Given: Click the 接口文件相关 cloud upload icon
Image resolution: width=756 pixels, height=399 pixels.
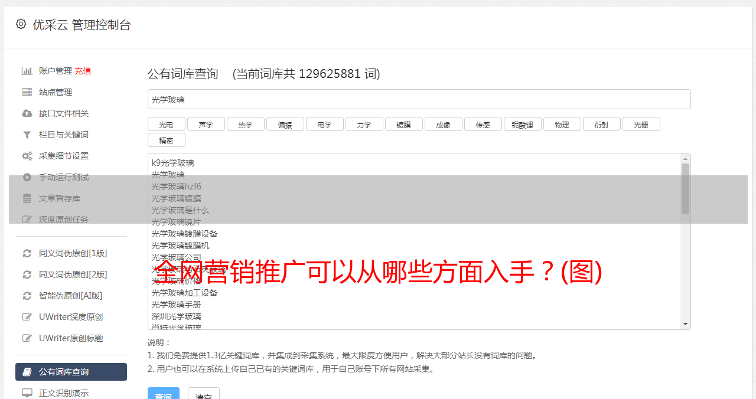Looking at the screenshot, I should 27,113.
